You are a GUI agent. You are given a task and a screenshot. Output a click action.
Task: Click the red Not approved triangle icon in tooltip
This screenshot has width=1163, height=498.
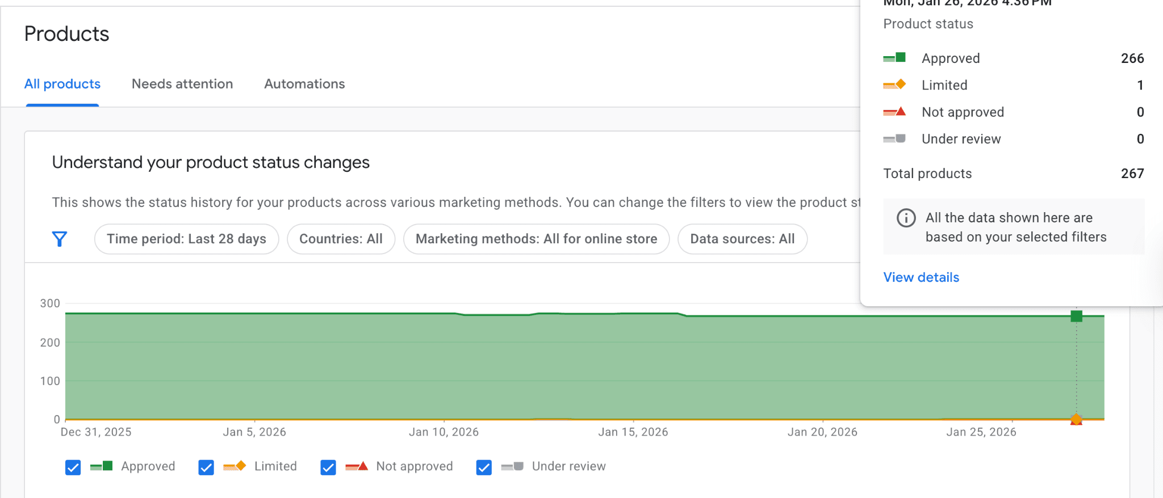(x=894, y=112)
